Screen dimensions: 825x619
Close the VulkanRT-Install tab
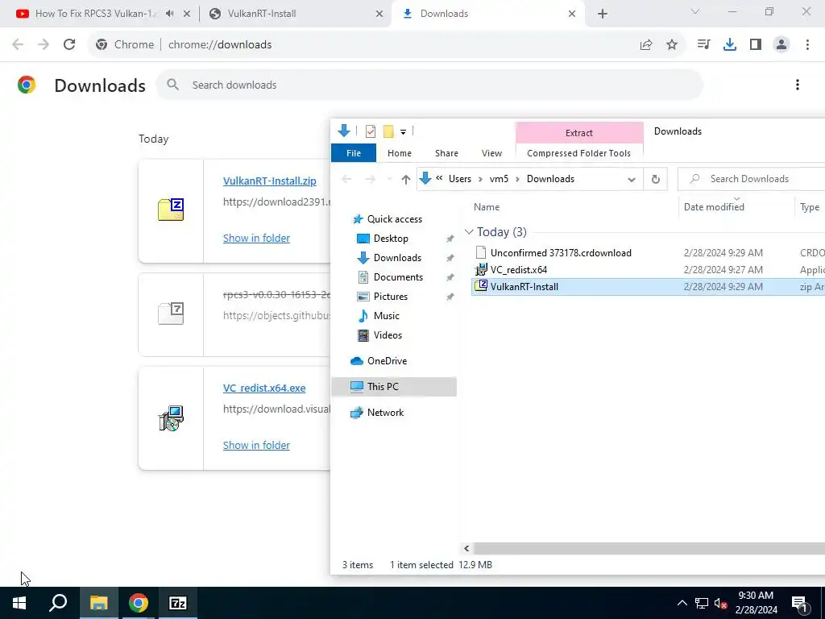point(379,15)
